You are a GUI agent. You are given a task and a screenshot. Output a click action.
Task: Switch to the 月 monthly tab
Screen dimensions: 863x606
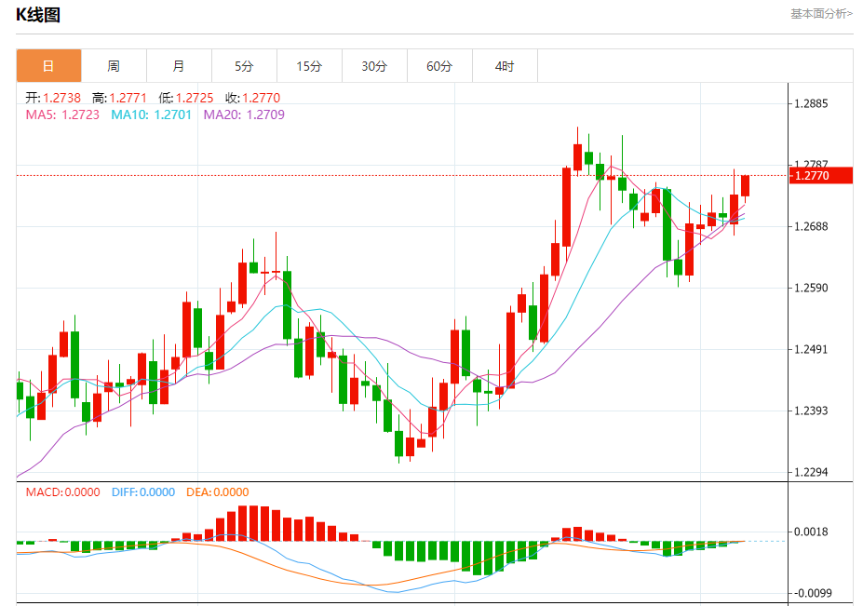[x=179, y=66]
